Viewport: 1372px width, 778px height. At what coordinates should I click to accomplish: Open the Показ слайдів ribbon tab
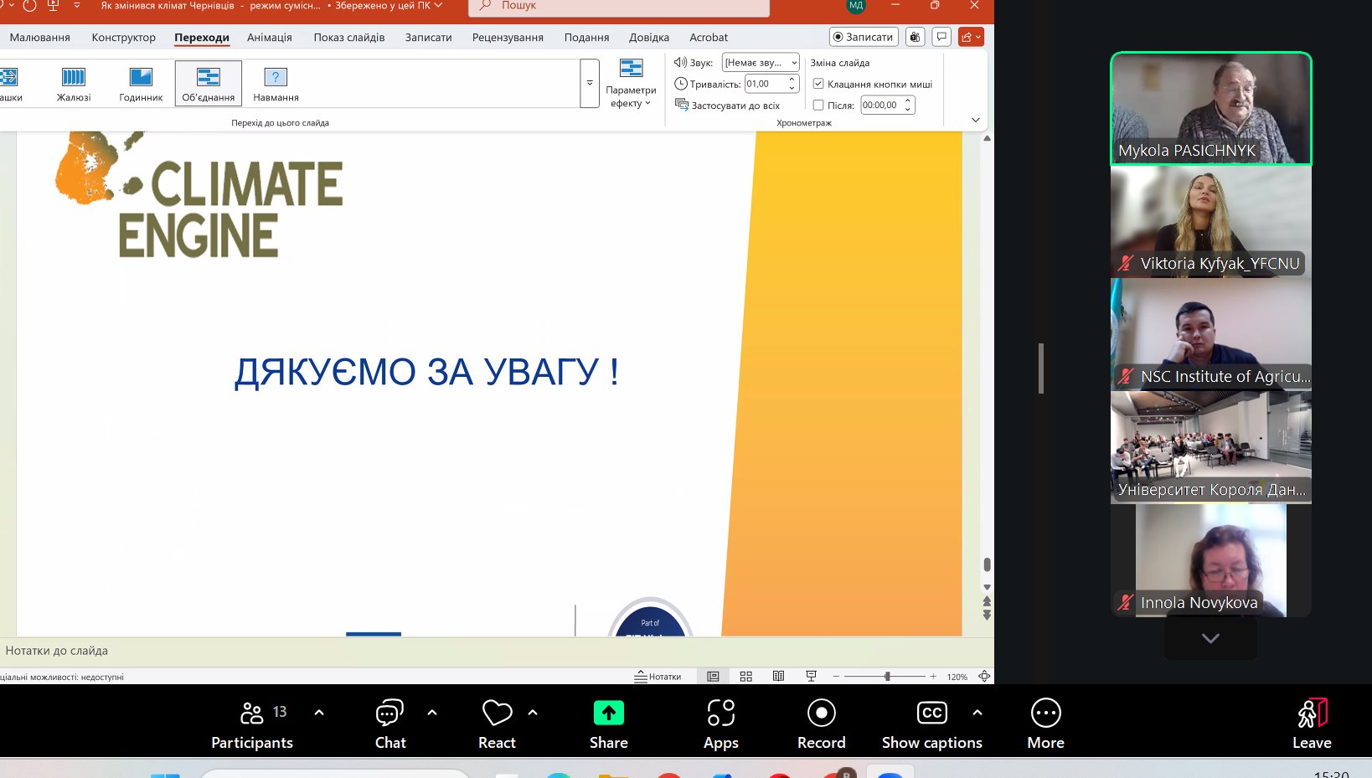click(349, 37)
